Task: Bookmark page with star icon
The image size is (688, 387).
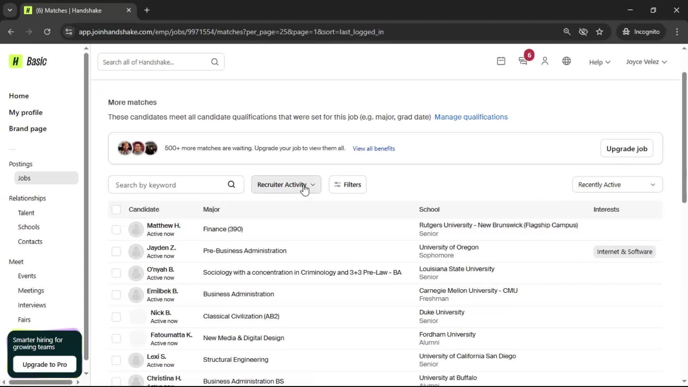Action: click(x=599, y=32)
